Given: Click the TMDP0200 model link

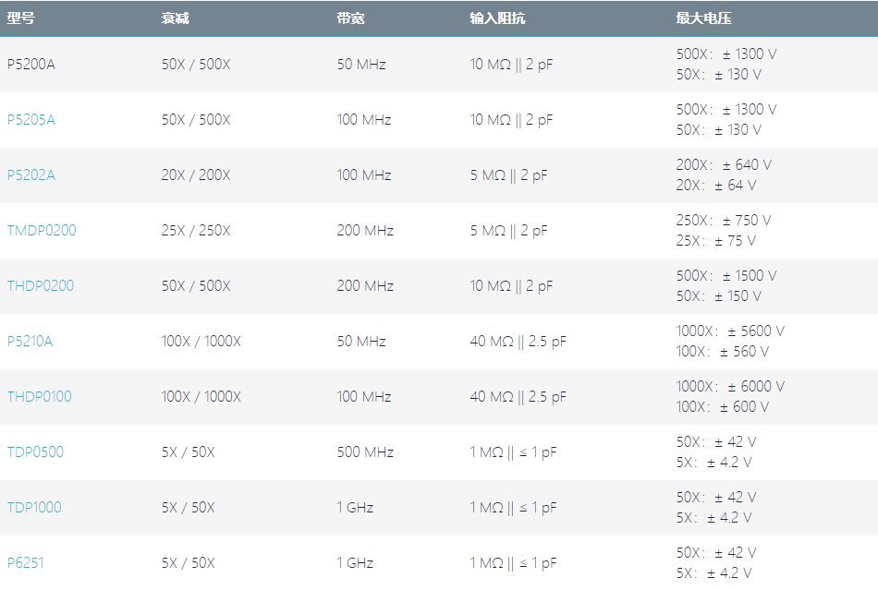Looking at the screenshot, I should (x=42, y=231).
